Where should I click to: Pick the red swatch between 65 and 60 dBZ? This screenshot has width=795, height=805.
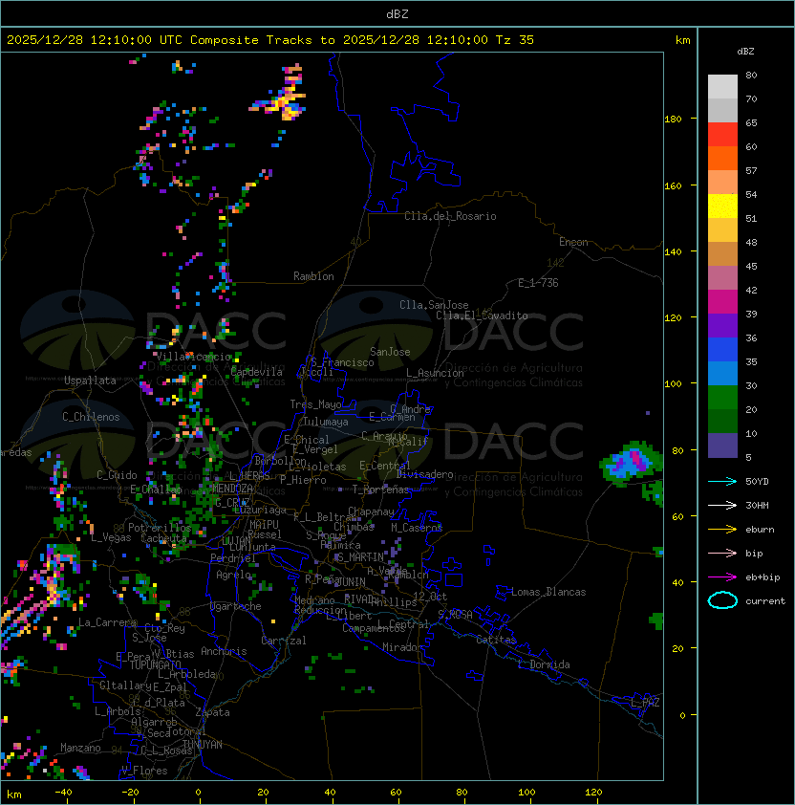[722, 135]
